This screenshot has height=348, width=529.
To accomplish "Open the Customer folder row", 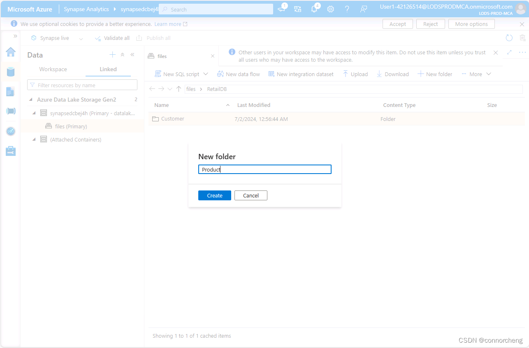I will coord(336,119).
